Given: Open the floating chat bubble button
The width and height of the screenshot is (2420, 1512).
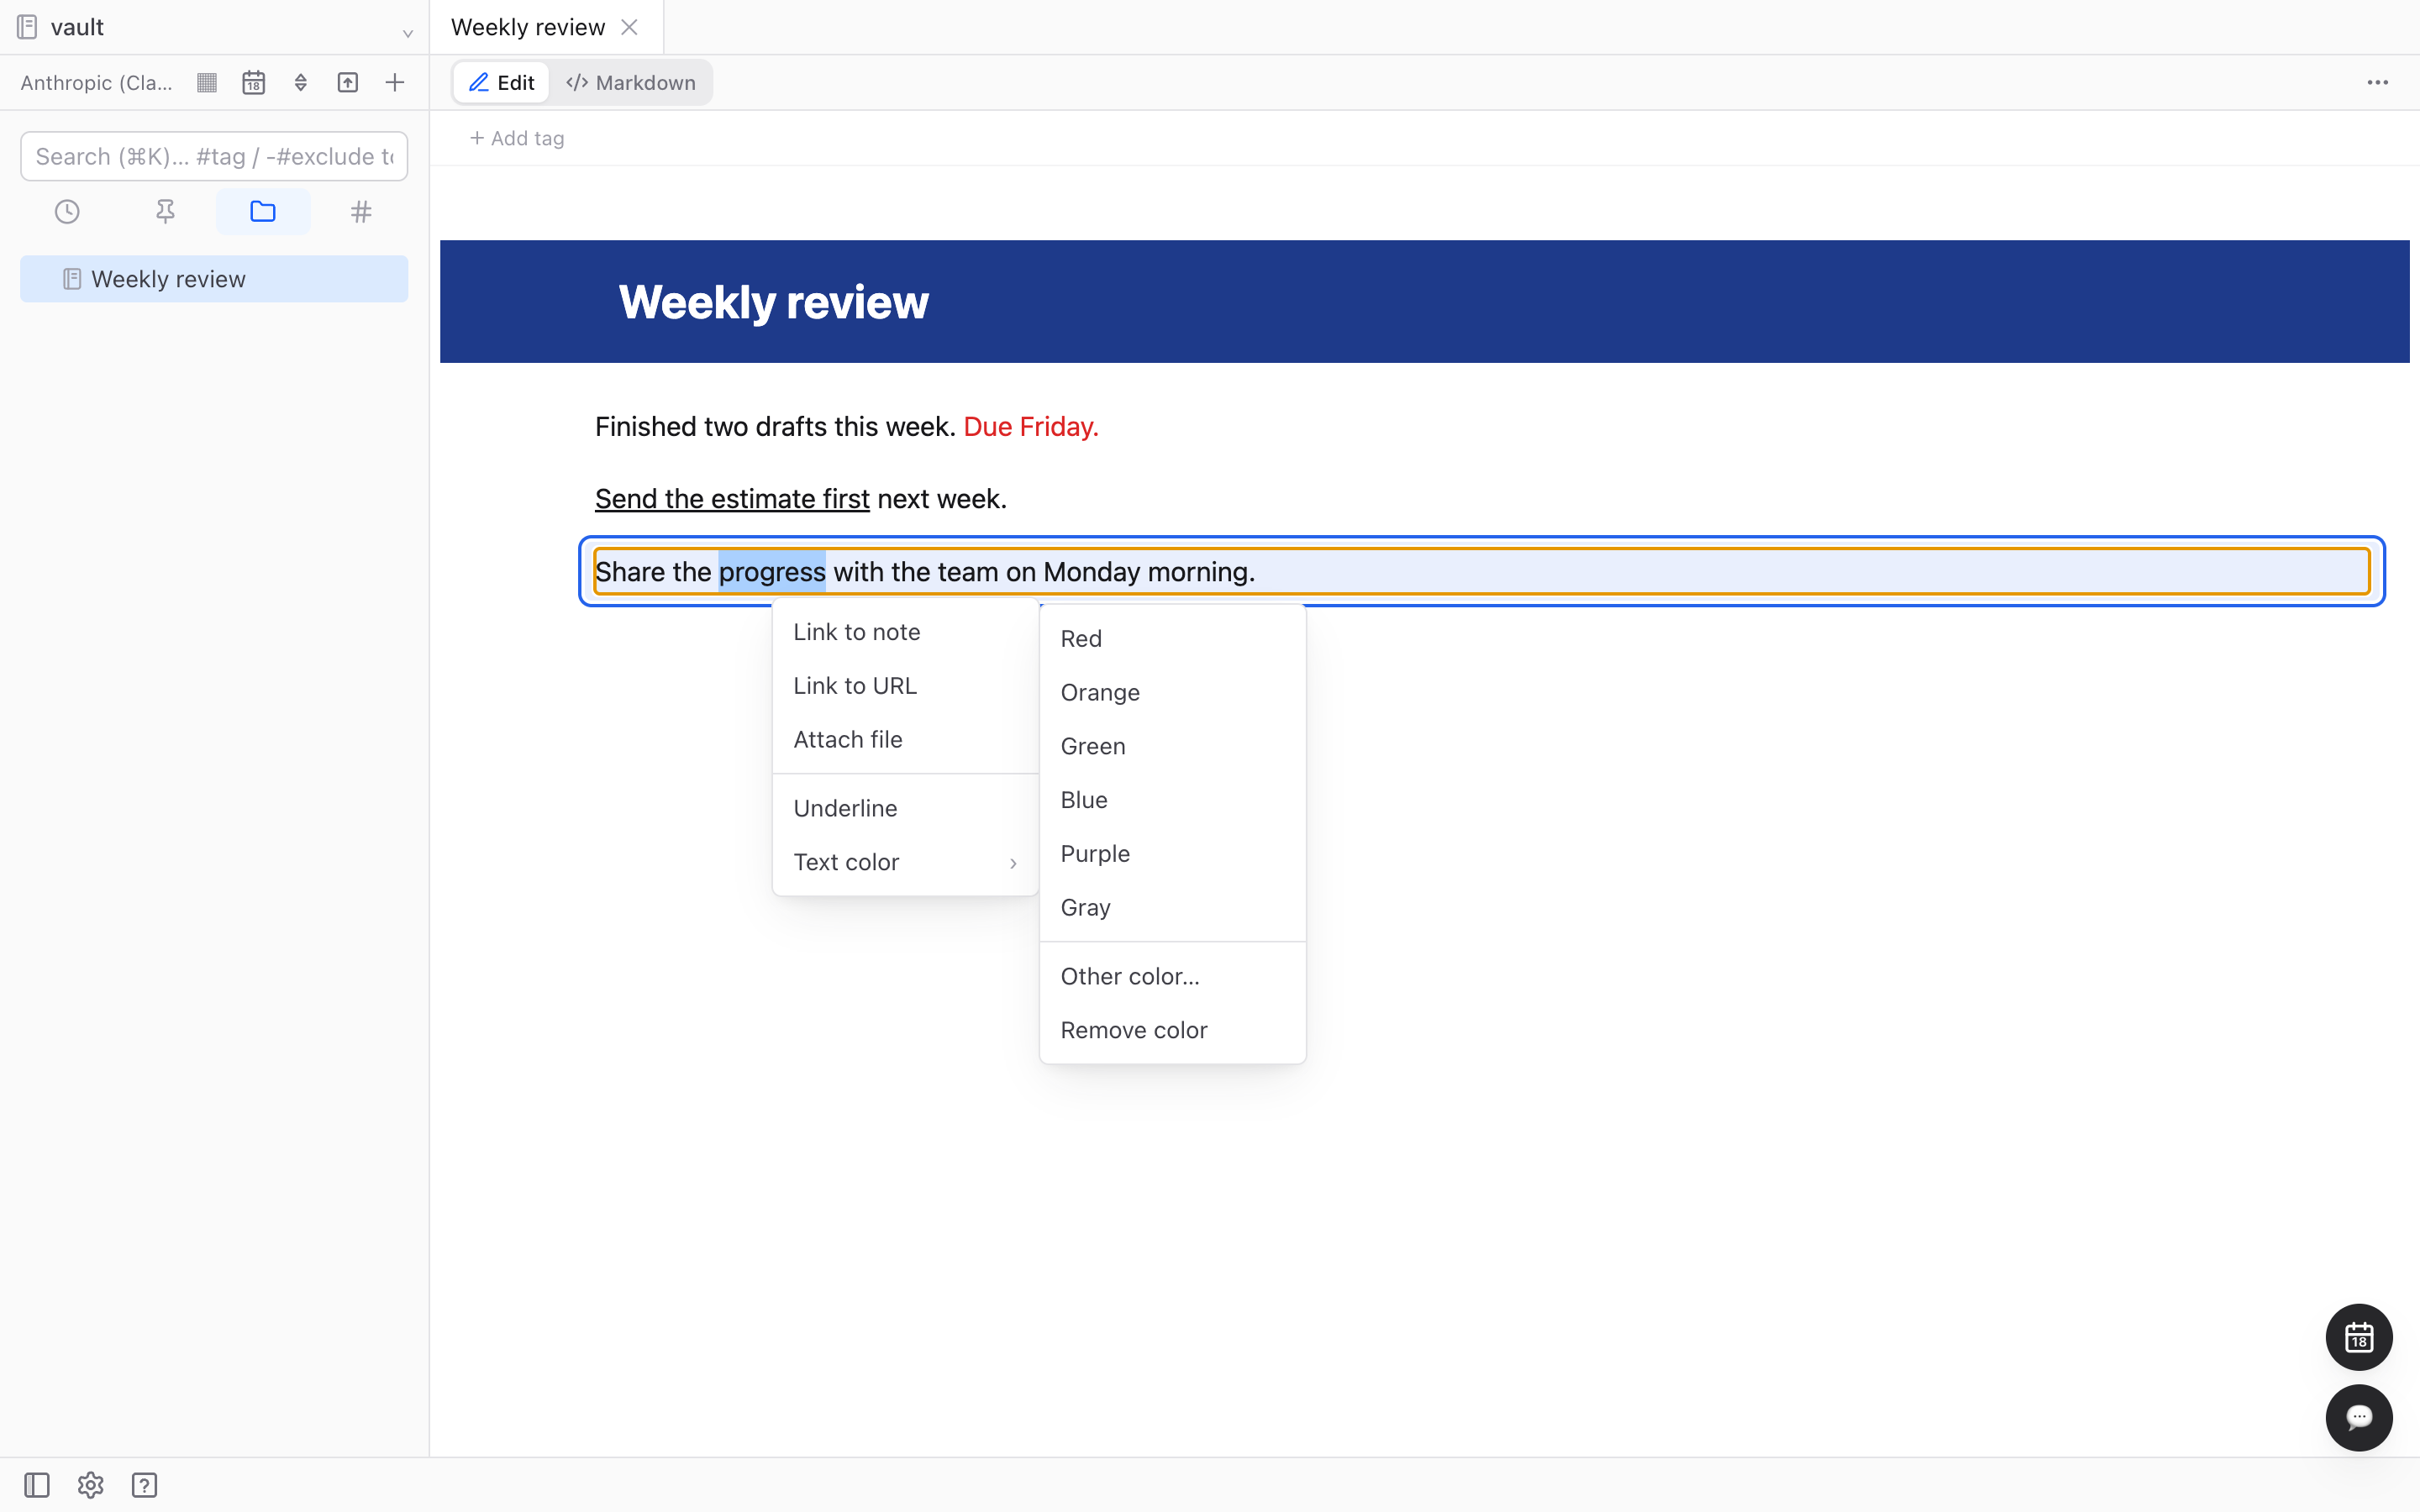Looking at the screenshot, I should [x=2359, y=1417].
